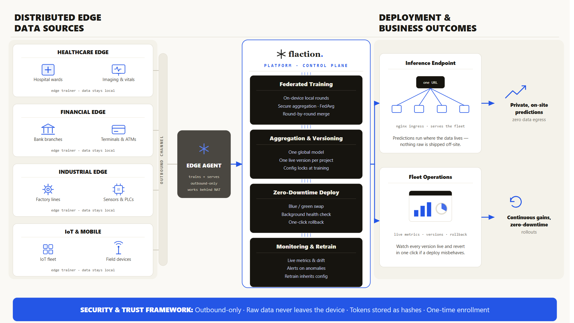The height and width of the screenshot is (323, 574).
Task: Click the blue asterisk in Edge Agent box
Action: coord(204,149)
